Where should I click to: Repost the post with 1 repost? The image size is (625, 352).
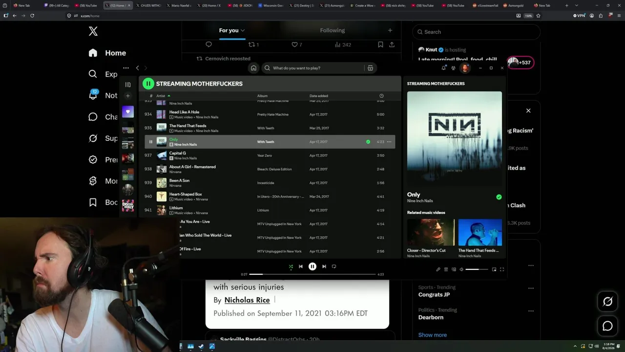point(253,44)
